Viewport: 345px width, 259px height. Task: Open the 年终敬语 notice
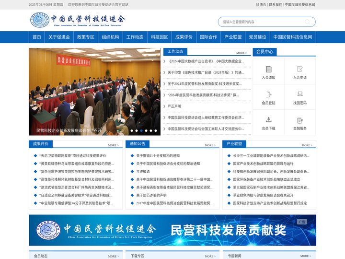(143, 172)
